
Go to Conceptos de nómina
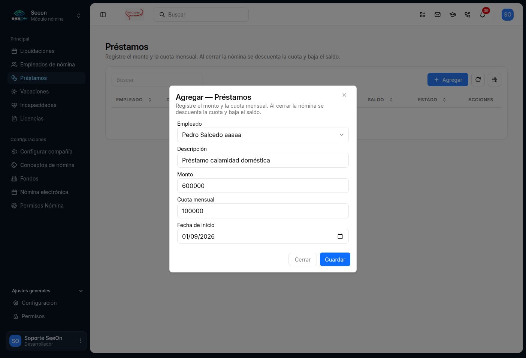[46, 165]
